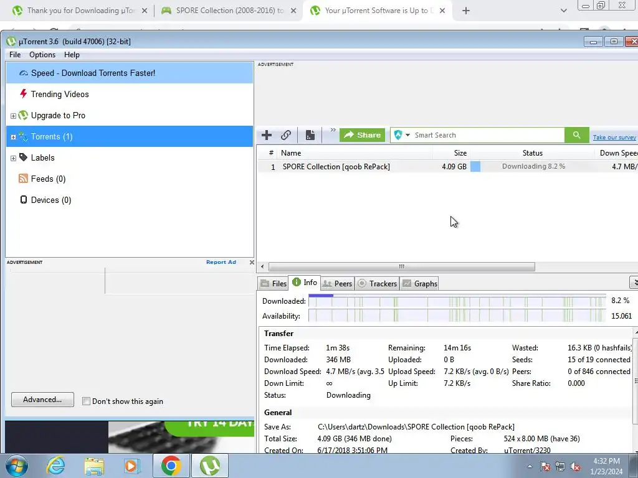Sort by the Status column header
638x478 pixels.
[x=532, y=153]
